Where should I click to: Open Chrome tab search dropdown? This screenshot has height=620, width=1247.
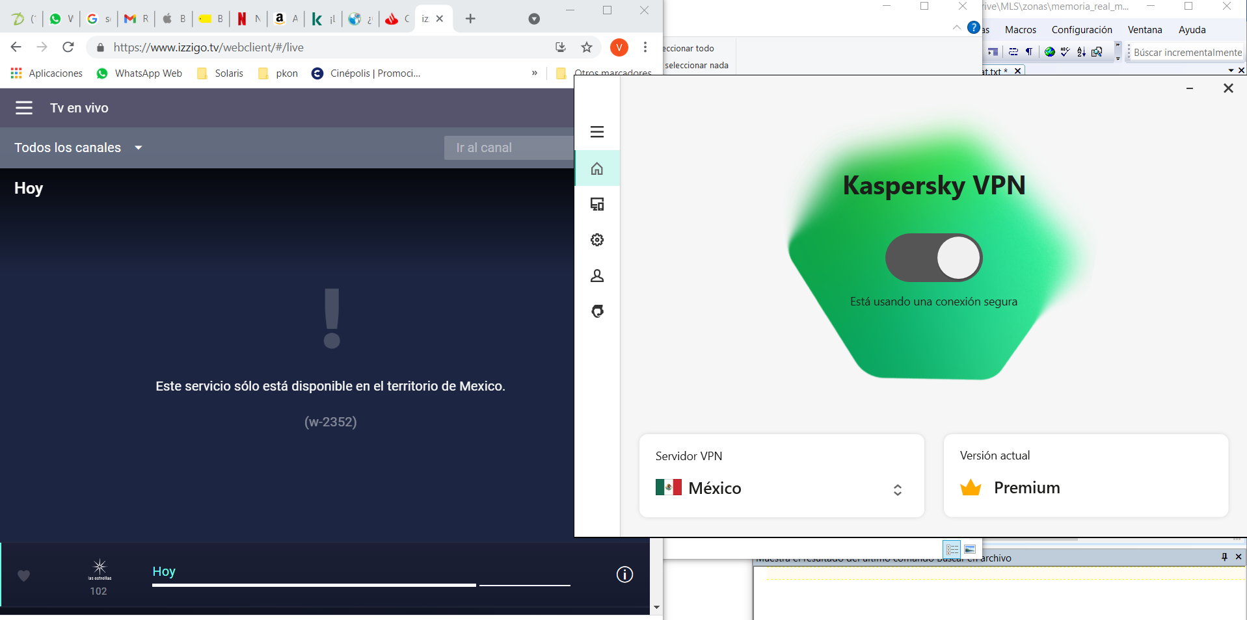pos(534,19)
